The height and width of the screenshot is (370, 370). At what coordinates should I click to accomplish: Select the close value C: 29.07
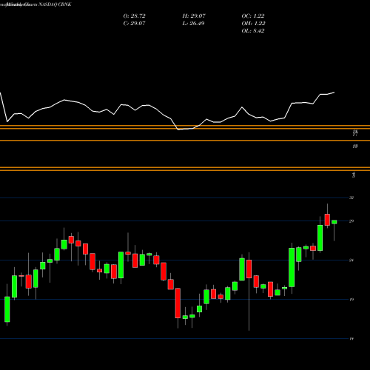pos(135,24)
